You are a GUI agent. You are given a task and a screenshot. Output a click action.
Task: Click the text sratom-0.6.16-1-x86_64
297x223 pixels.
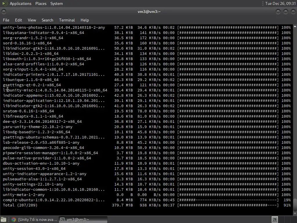coord(28,111)
